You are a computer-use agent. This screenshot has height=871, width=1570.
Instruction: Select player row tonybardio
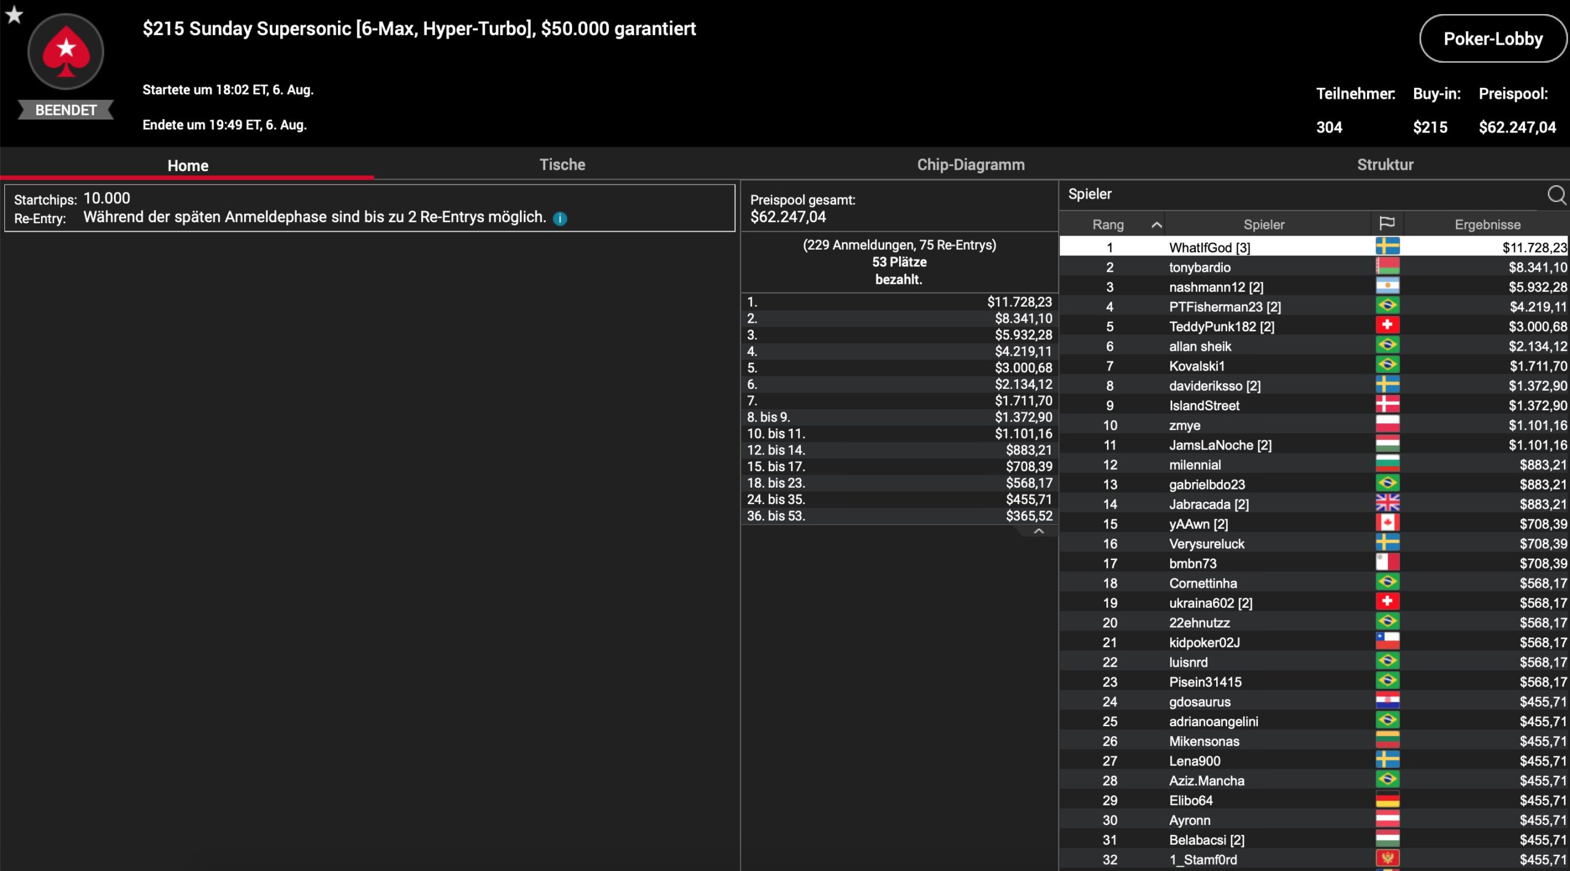pos(1199,267)
